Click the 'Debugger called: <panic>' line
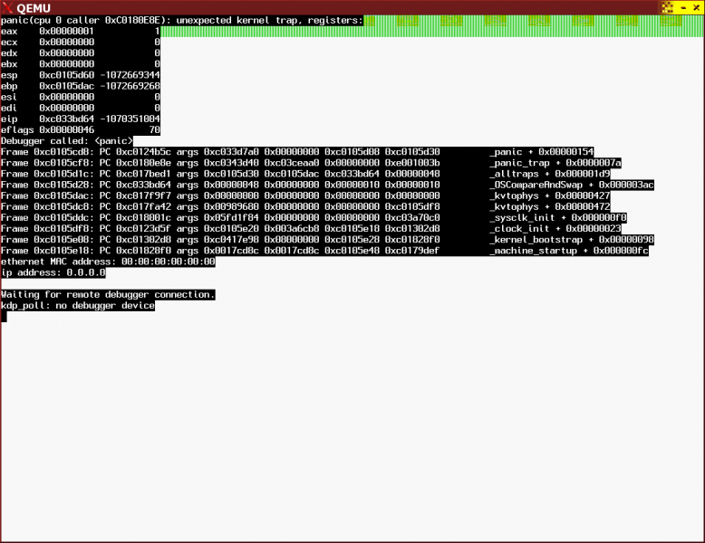Screen dimensions: 705x543 [66, 141]
